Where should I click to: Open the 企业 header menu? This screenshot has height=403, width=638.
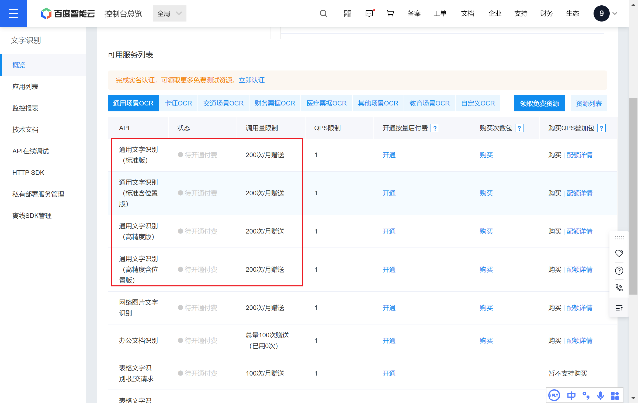coord(495,13)
